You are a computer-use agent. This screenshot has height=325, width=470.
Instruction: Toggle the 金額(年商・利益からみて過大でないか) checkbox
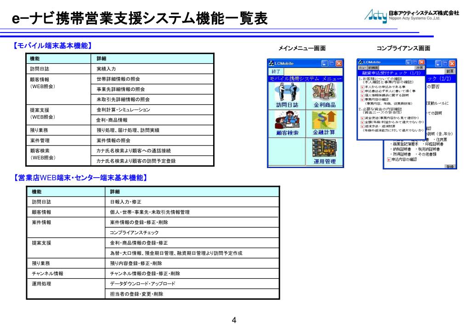coord(362,122)
